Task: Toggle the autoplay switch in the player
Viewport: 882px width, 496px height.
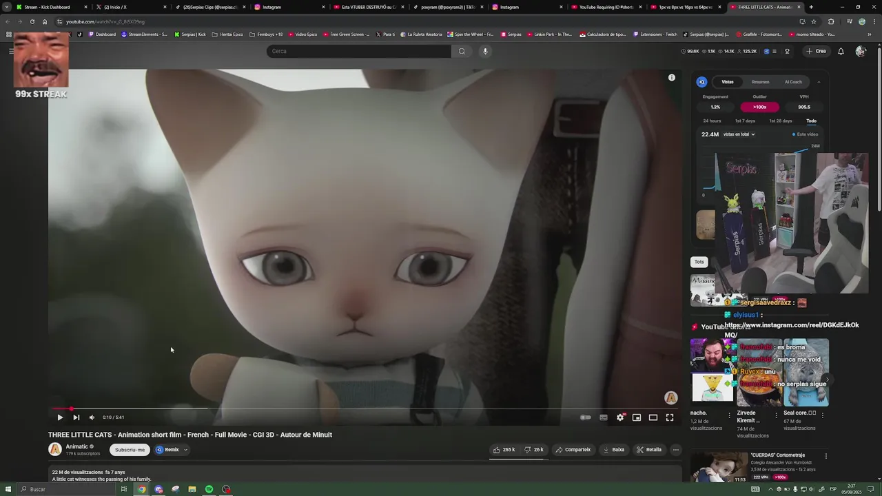Action: pyautogui.click(x=586, y=417)
